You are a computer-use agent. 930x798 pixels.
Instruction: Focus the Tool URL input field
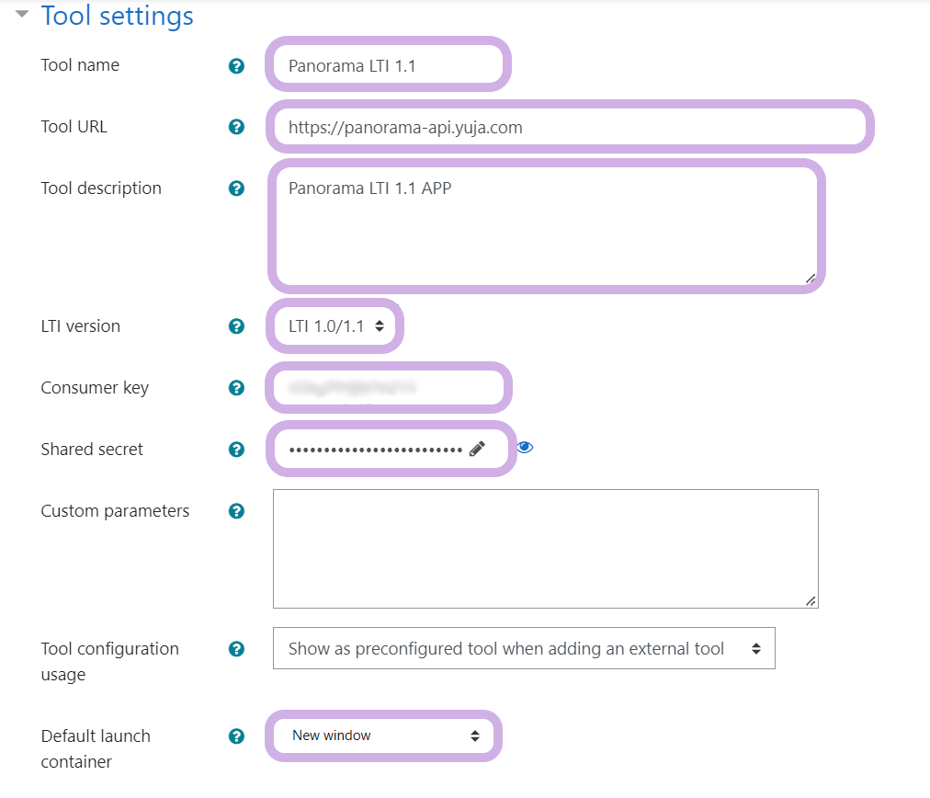[569, 127]
